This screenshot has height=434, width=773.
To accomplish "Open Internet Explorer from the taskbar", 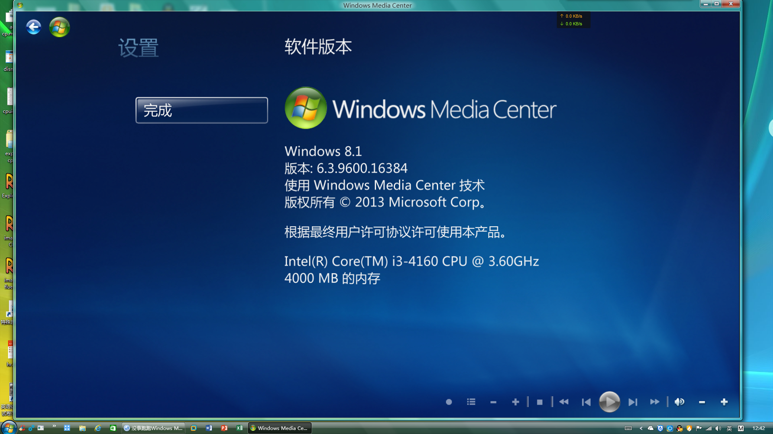I will tap(98, 428).
